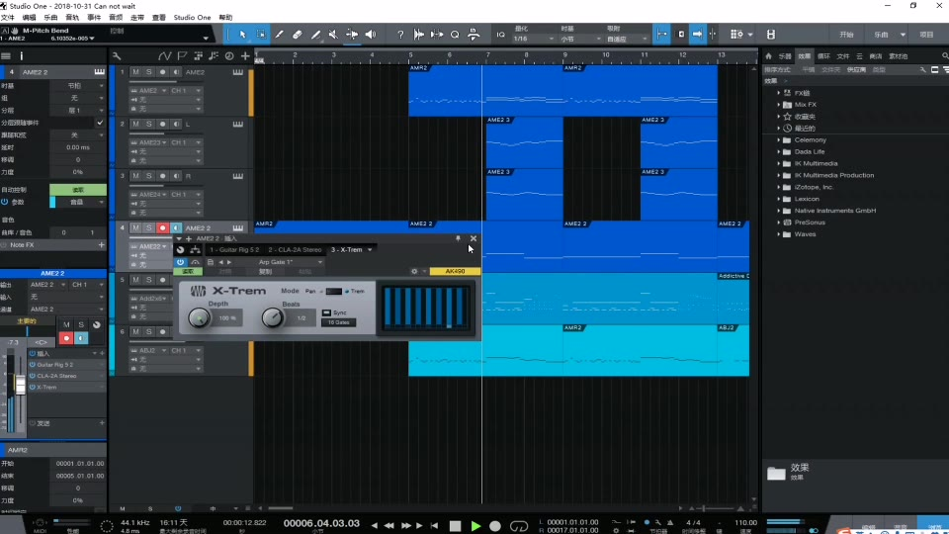Image resolution: width=949 pixels, height=534 pixels.
Task: Expand the Celemony folder
Action: (x=779, y=139)
